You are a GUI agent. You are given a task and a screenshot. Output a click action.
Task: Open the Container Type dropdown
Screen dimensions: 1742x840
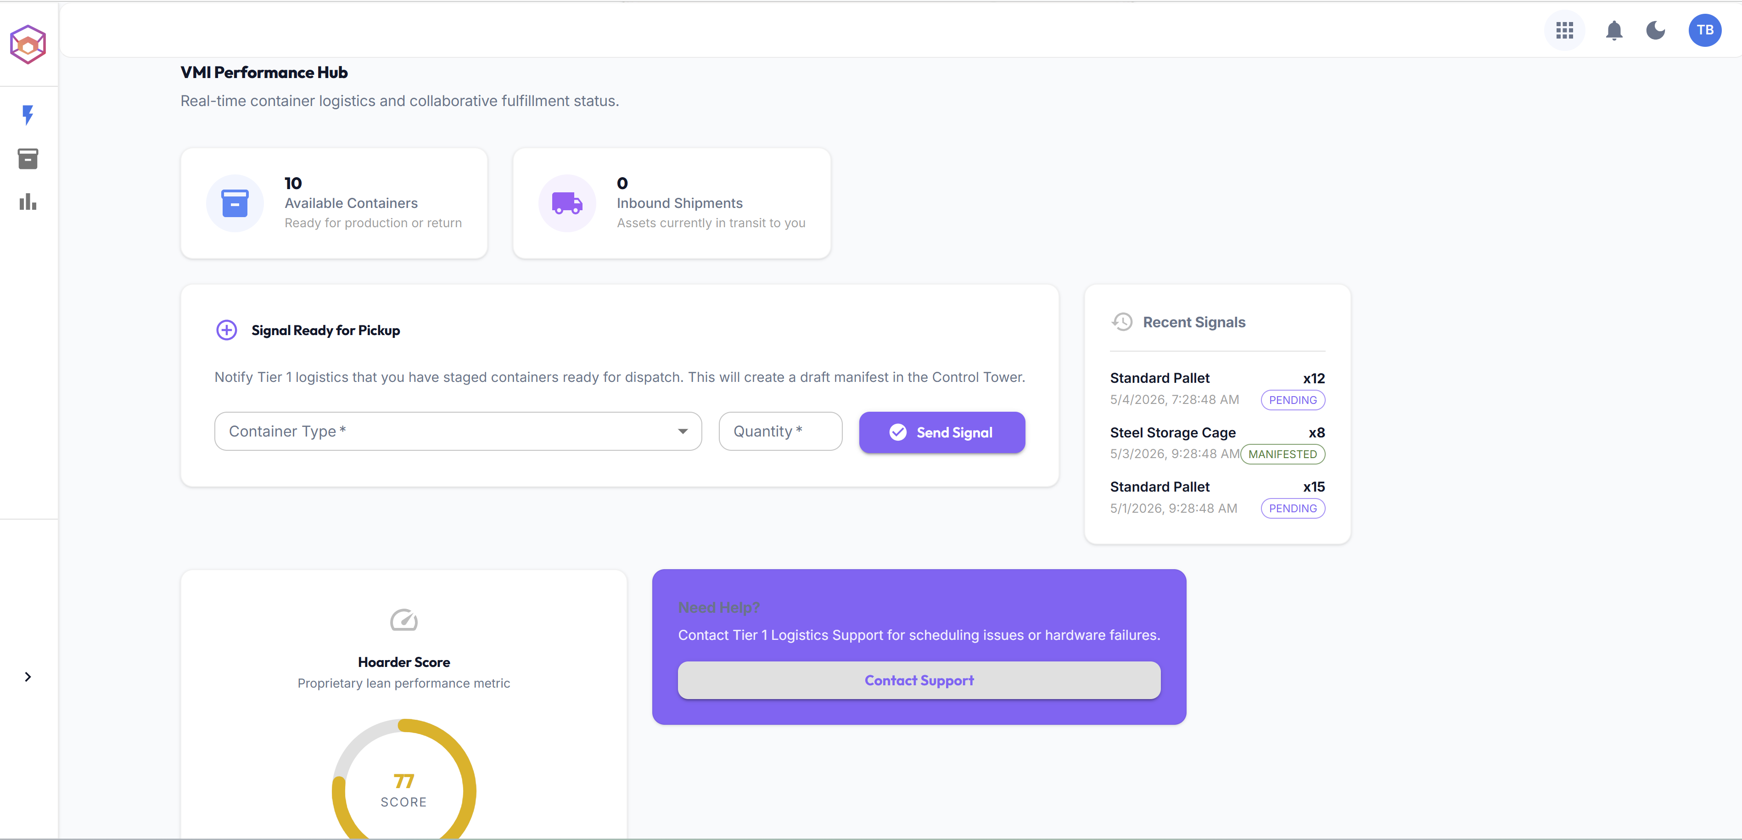pos(458,431)
